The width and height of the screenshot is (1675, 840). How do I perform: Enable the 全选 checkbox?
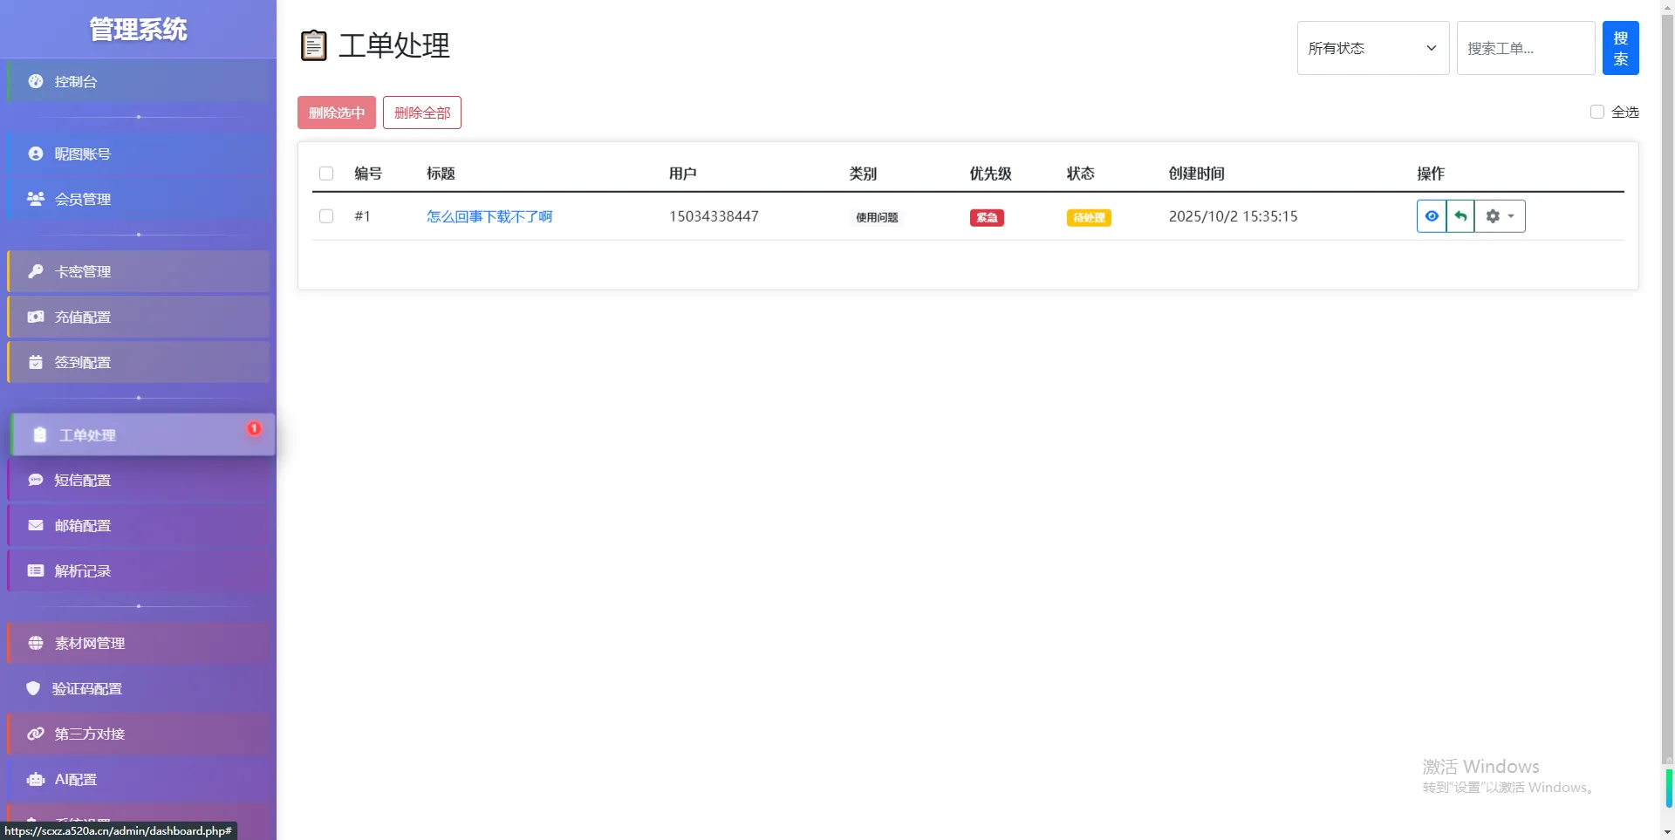pos(1597,112)
